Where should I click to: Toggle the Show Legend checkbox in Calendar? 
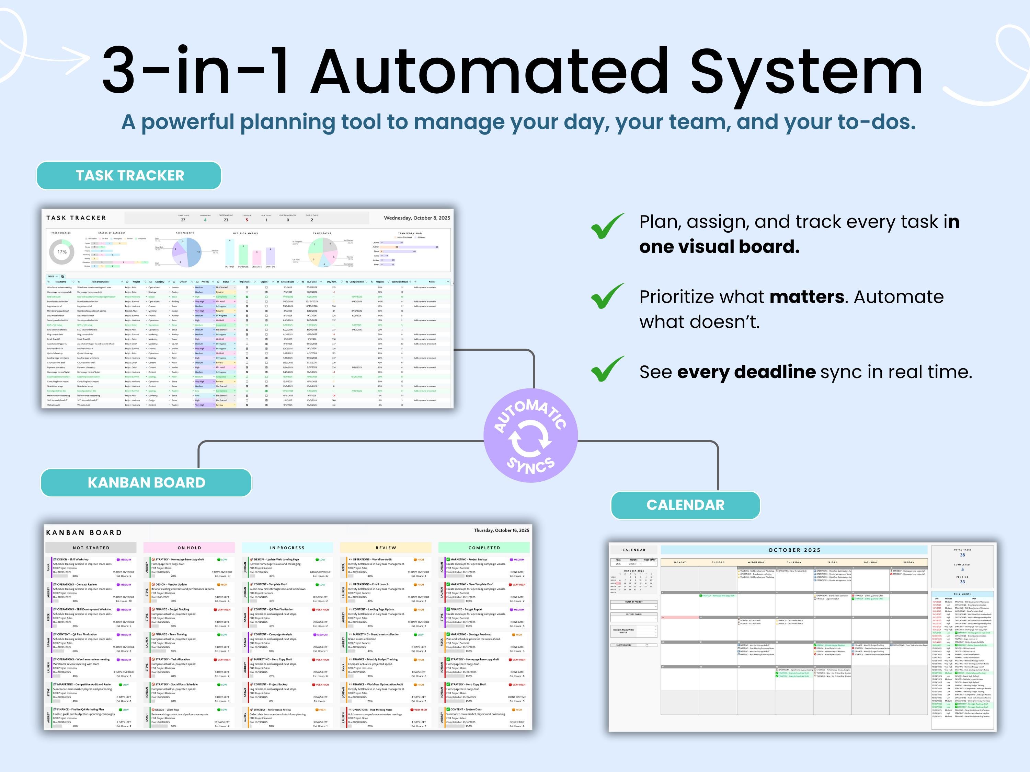647,645
